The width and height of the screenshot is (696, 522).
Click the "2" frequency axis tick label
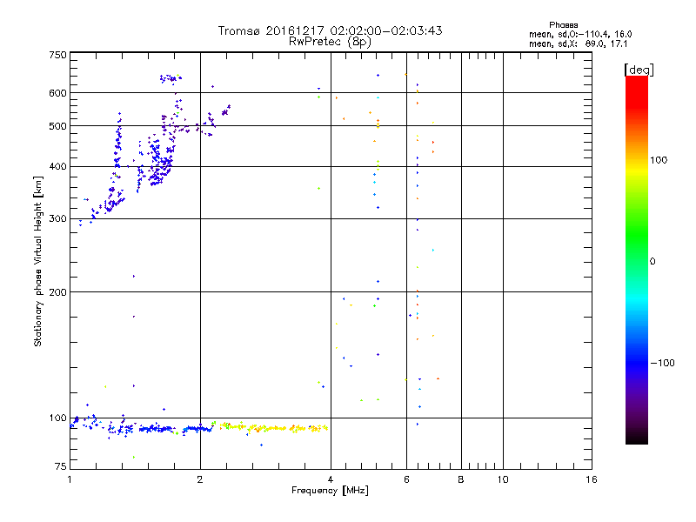200,479
